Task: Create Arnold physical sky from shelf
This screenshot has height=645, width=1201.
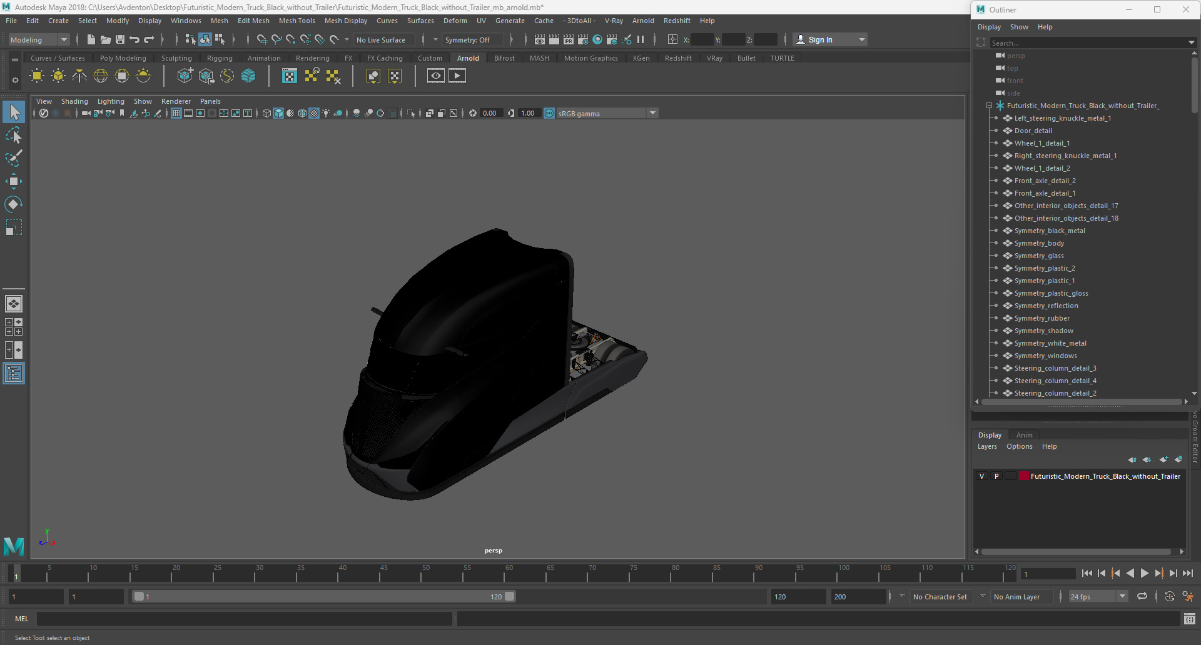Action: pyautogui.click(x=143, y=76)
